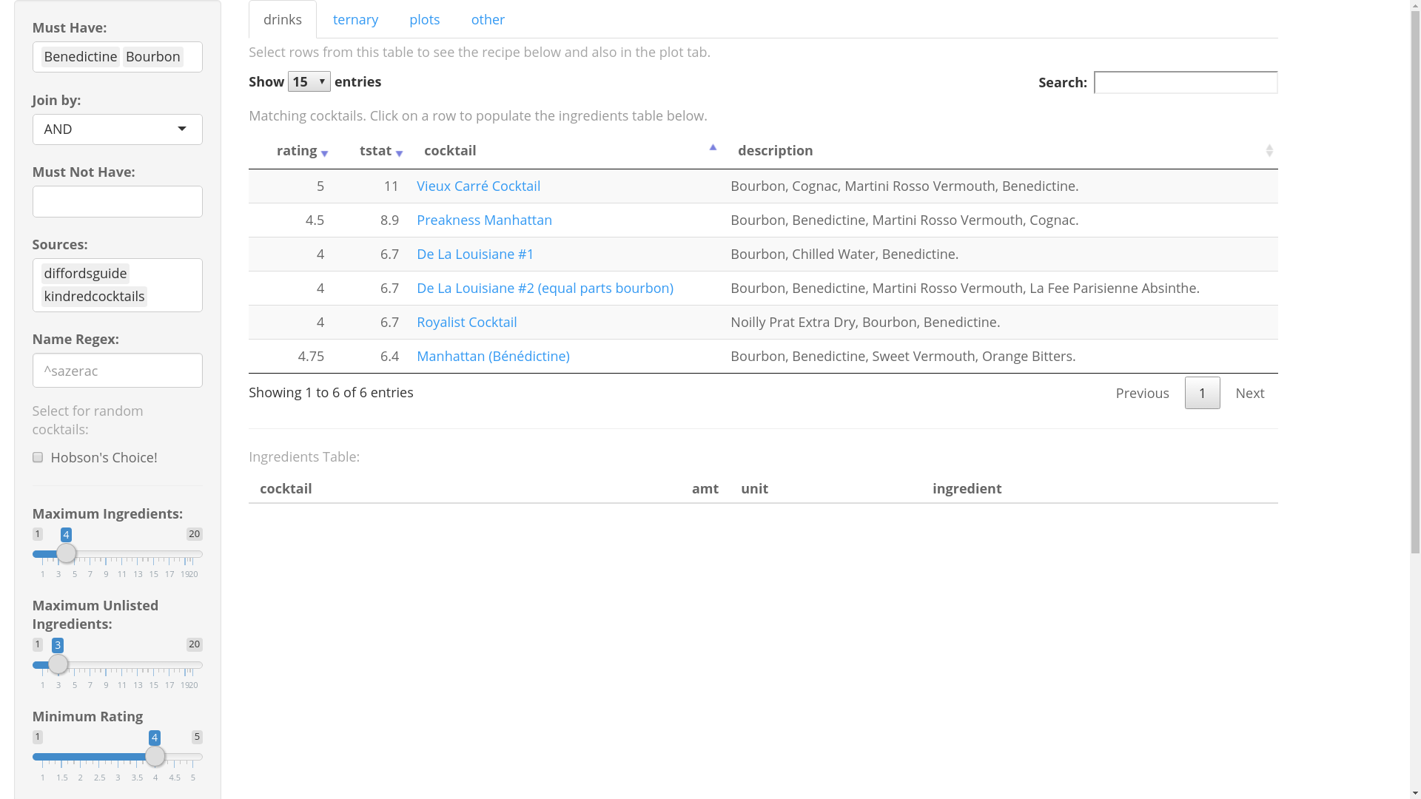The width and height of the screenshot is (1421, 799).
Task: Remove the Benedictine token from Must Have
Action: coord(80,56)
